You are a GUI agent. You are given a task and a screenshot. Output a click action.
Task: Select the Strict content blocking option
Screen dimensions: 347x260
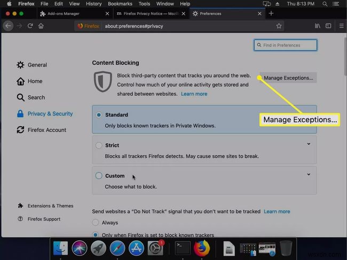pyautogui.click(x=99, y=146)
